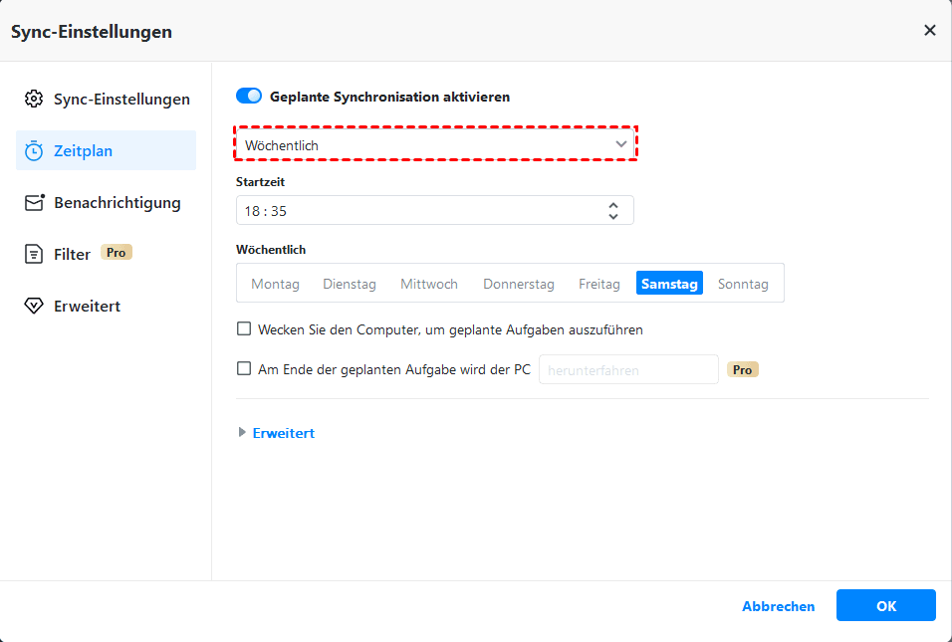Click the envelope icon for Benachrichtigung
The width and height of the screenshot is (952, 642).
click(35, 203)
